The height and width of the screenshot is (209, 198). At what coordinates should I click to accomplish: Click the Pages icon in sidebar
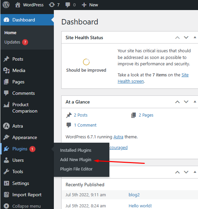pos(6,82)
